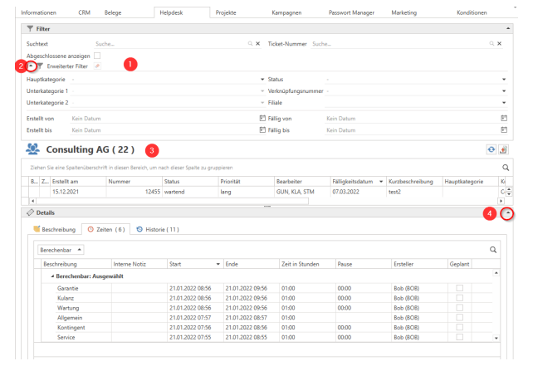Click the search icon in Zeiten grid
Viewport: 533px width, 366px height.
[493, 249]
